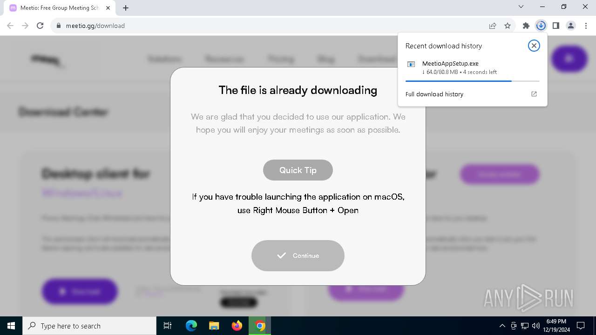
Task: Open the tab search dropdown chevron
Action: pyautogui.click(x=521, y=7)
